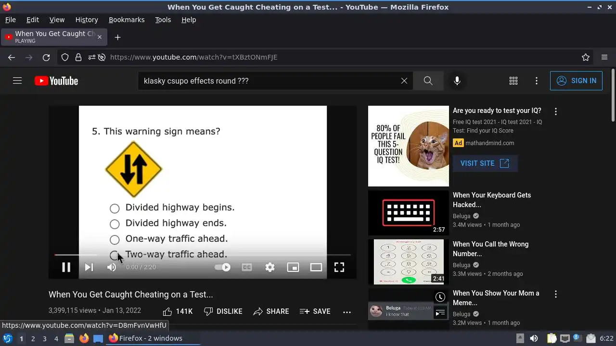Clear the search box text
The width and height of the screenshot is (616, 346).
point(404,81)
